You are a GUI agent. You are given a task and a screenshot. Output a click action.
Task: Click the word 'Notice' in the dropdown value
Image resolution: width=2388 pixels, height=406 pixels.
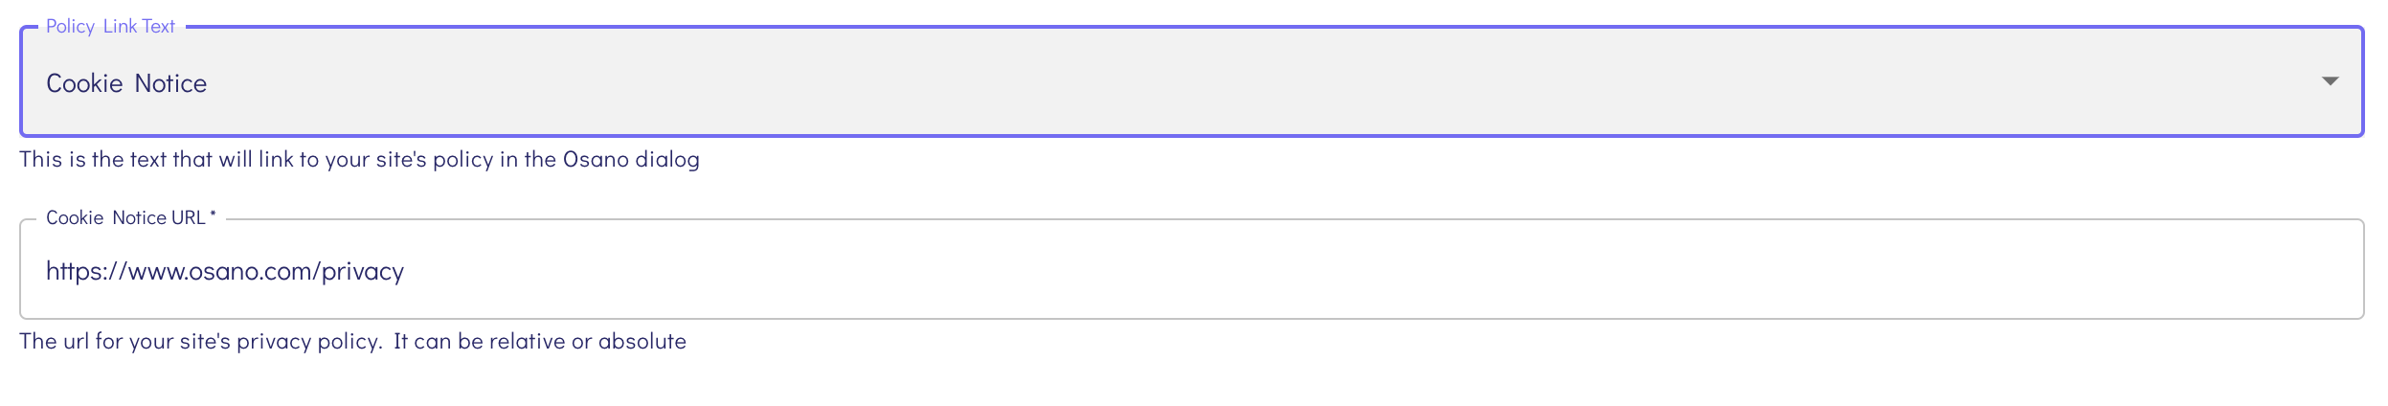point(170,84)
